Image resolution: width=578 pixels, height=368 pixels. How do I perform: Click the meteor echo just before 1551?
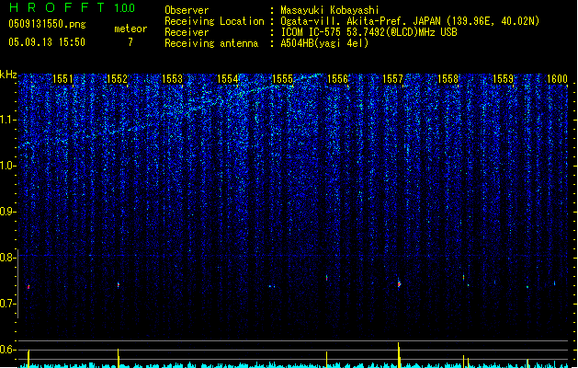coord(28,286)
